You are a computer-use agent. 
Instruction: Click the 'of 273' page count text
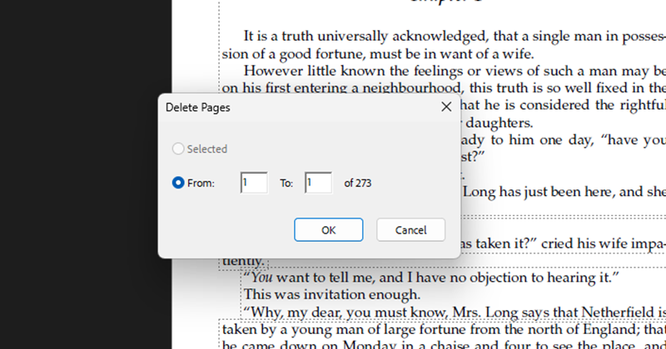[x=358, y=183]
